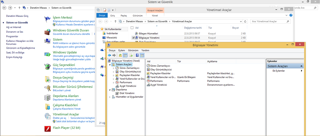Toggle Show/Hide Console Tree toolbar icon
The height and width of the screenshot is (136, 320).
125,55
